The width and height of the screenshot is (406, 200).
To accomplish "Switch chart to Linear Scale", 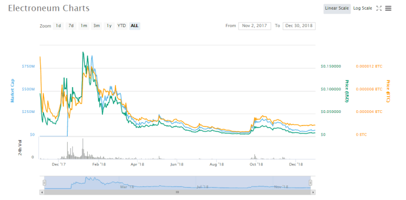I will click(x=337, y=8).
